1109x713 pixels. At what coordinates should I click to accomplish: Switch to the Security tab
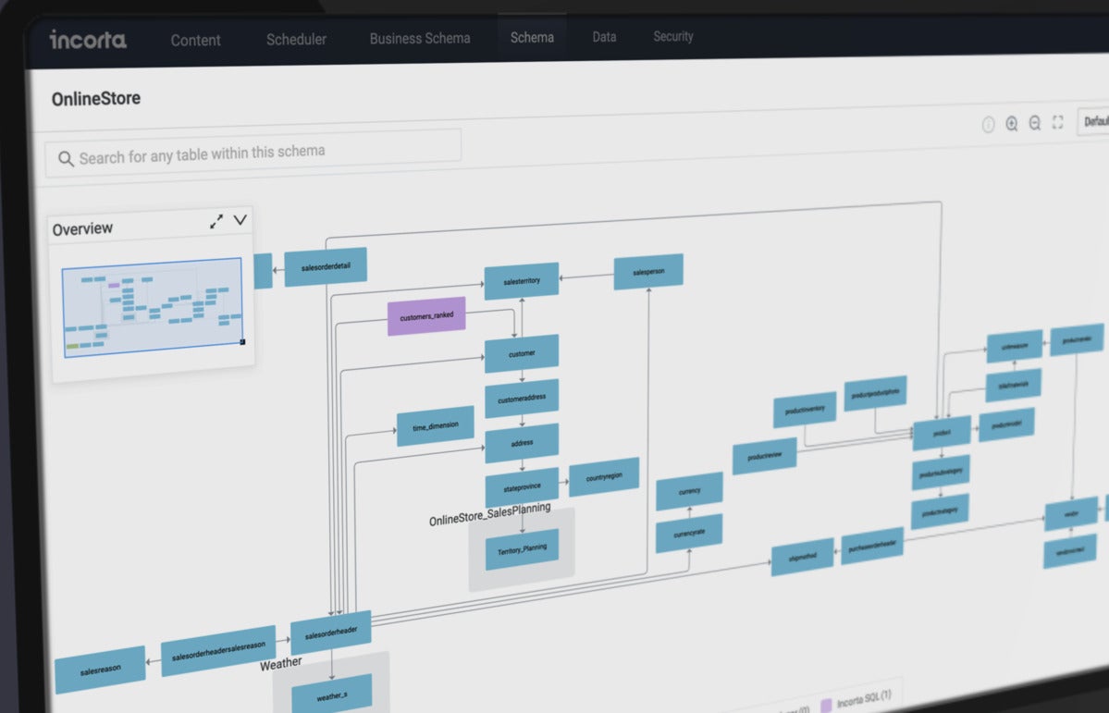point(672,36)
